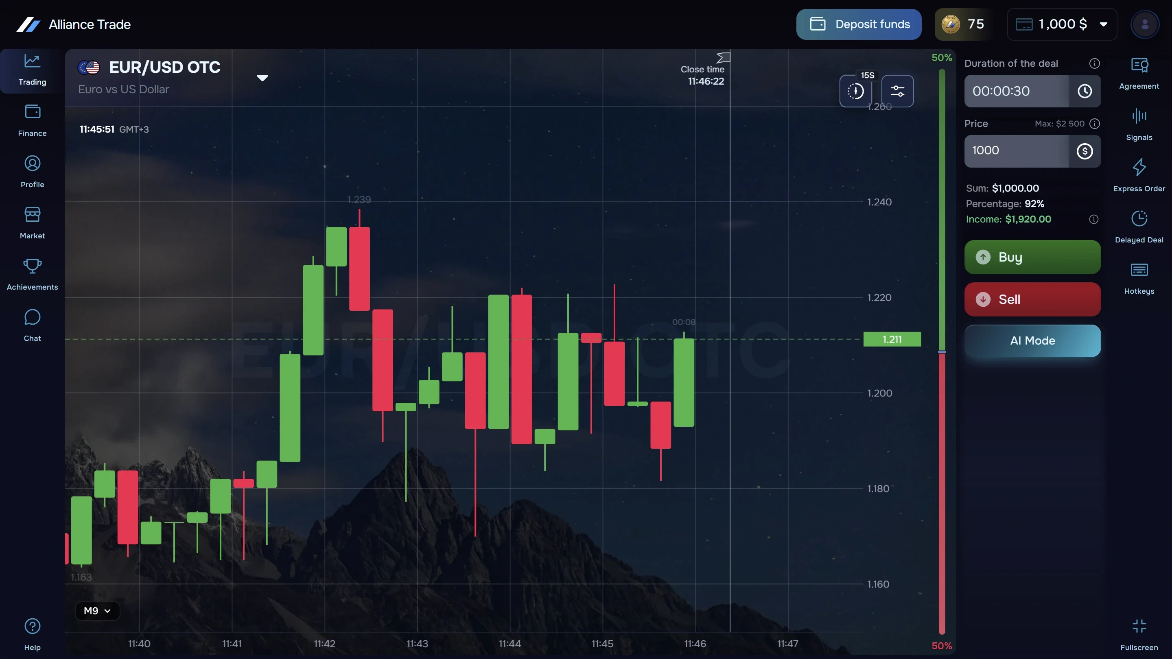Image resolution: width=1172 pixels, height=659 pixels.
Task: Open the Agreement panel icon
Action: [1139, 73]
